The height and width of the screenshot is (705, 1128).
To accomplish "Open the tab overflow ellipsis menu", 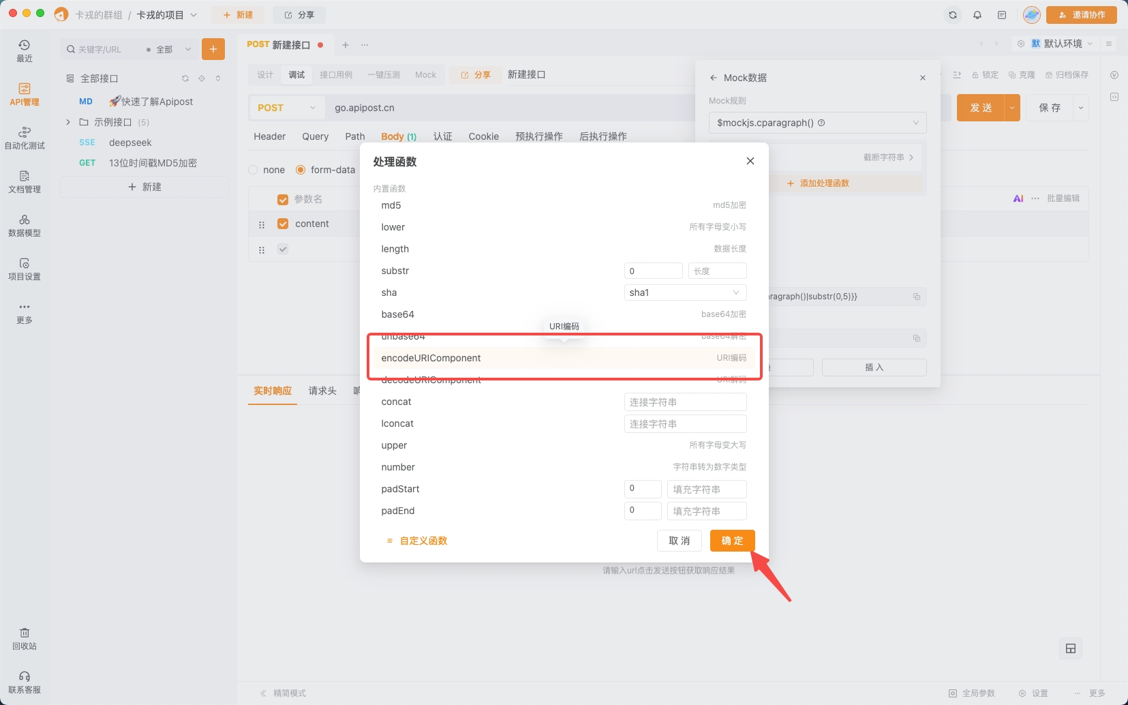I will (x=365, y=45).
